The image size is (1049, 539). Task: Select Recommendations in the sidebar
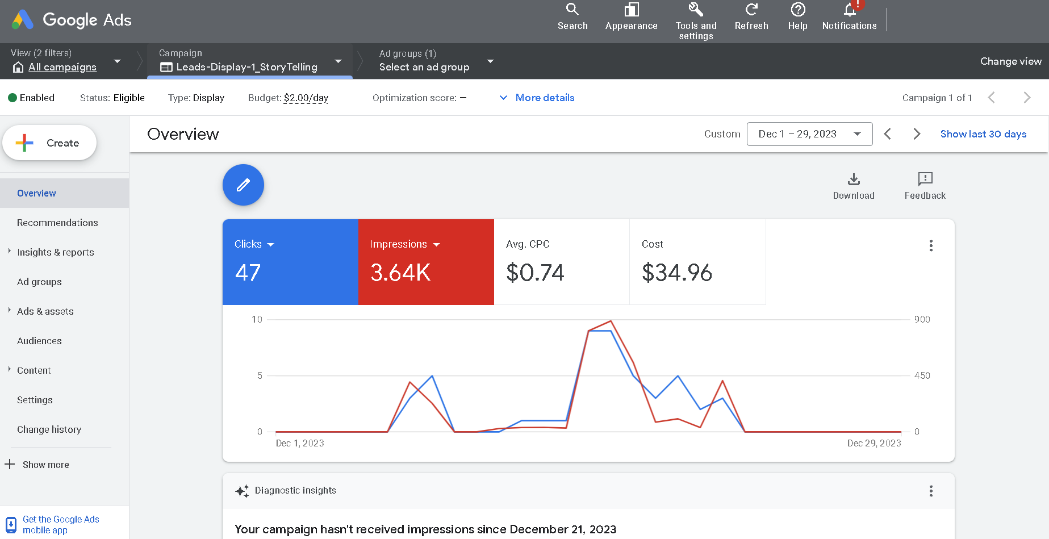(57, 223)
